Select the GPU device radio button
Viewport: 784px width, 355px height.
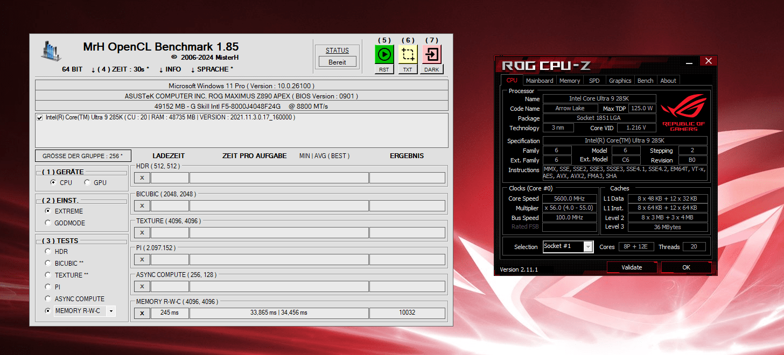pyautogui.click(x=87, y=183)
